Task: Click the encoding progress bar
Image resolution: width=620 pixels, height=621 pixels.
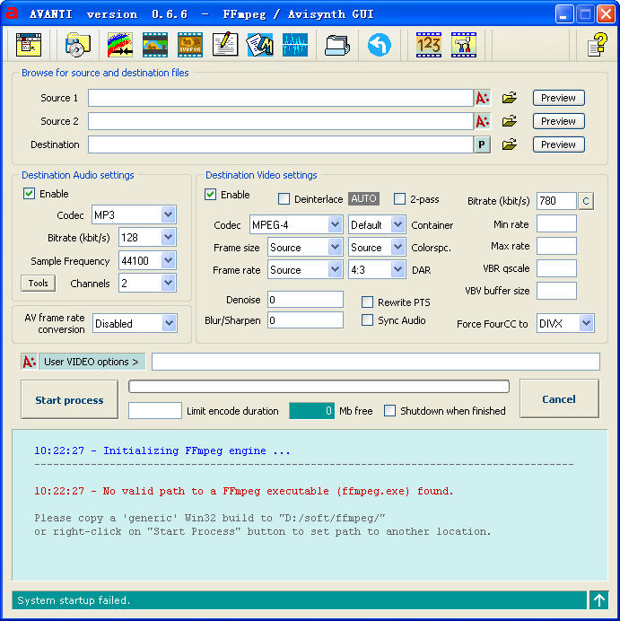Action: tap(319, 386)
